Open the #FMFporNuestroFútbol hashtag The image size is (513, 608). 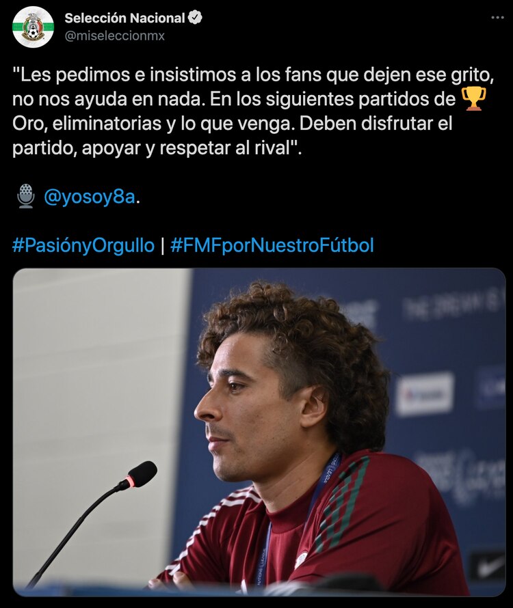[x=272, y=245]
